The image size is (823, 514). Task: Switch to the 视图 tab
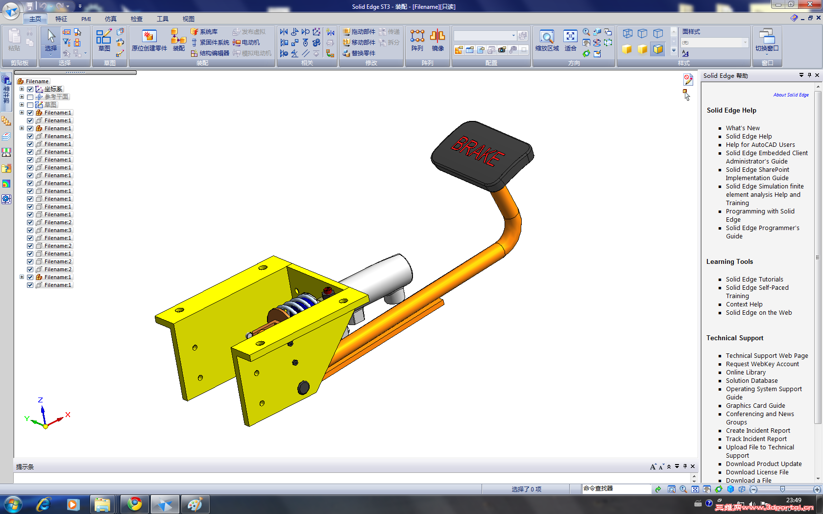(x=189, y=19)
